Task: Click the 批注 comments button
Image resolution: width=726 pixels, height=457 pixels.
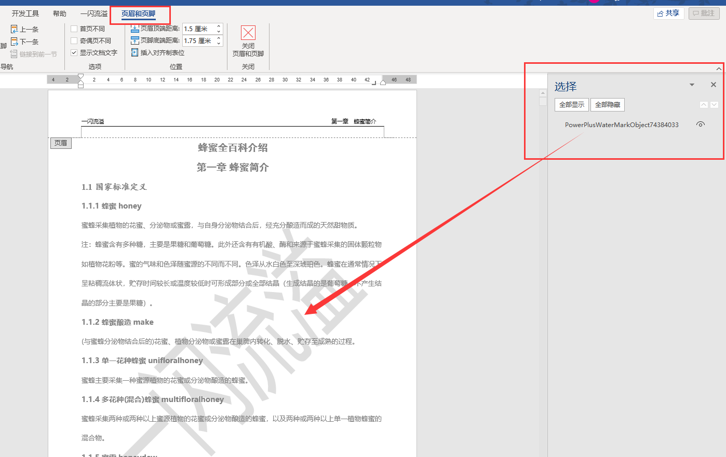Action: [x=704, y=13]
